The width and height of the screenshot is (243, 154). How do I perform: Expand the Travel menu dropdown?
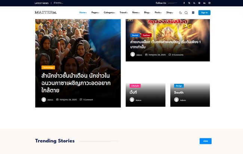pyautogui.click(x=124, y=13)
